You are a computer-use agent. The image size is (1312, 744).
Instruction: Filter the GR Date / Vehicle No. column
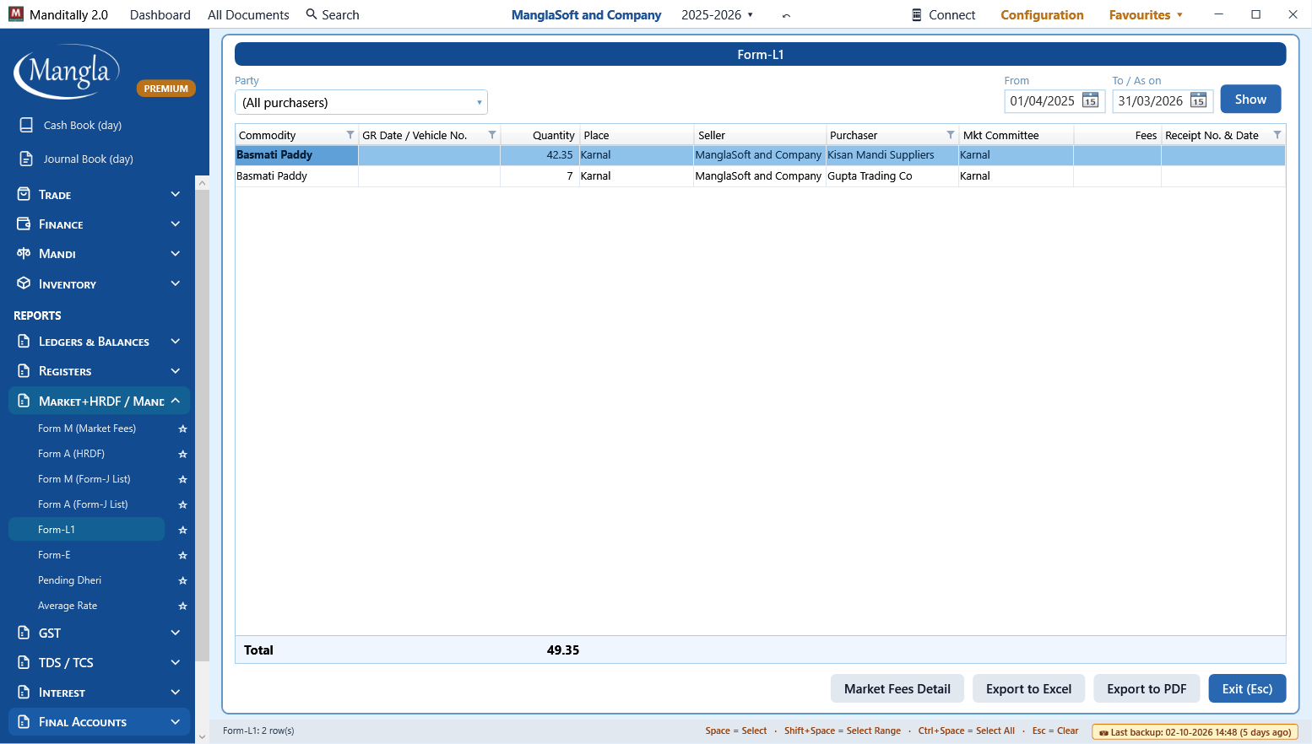(x=492, y=135)
